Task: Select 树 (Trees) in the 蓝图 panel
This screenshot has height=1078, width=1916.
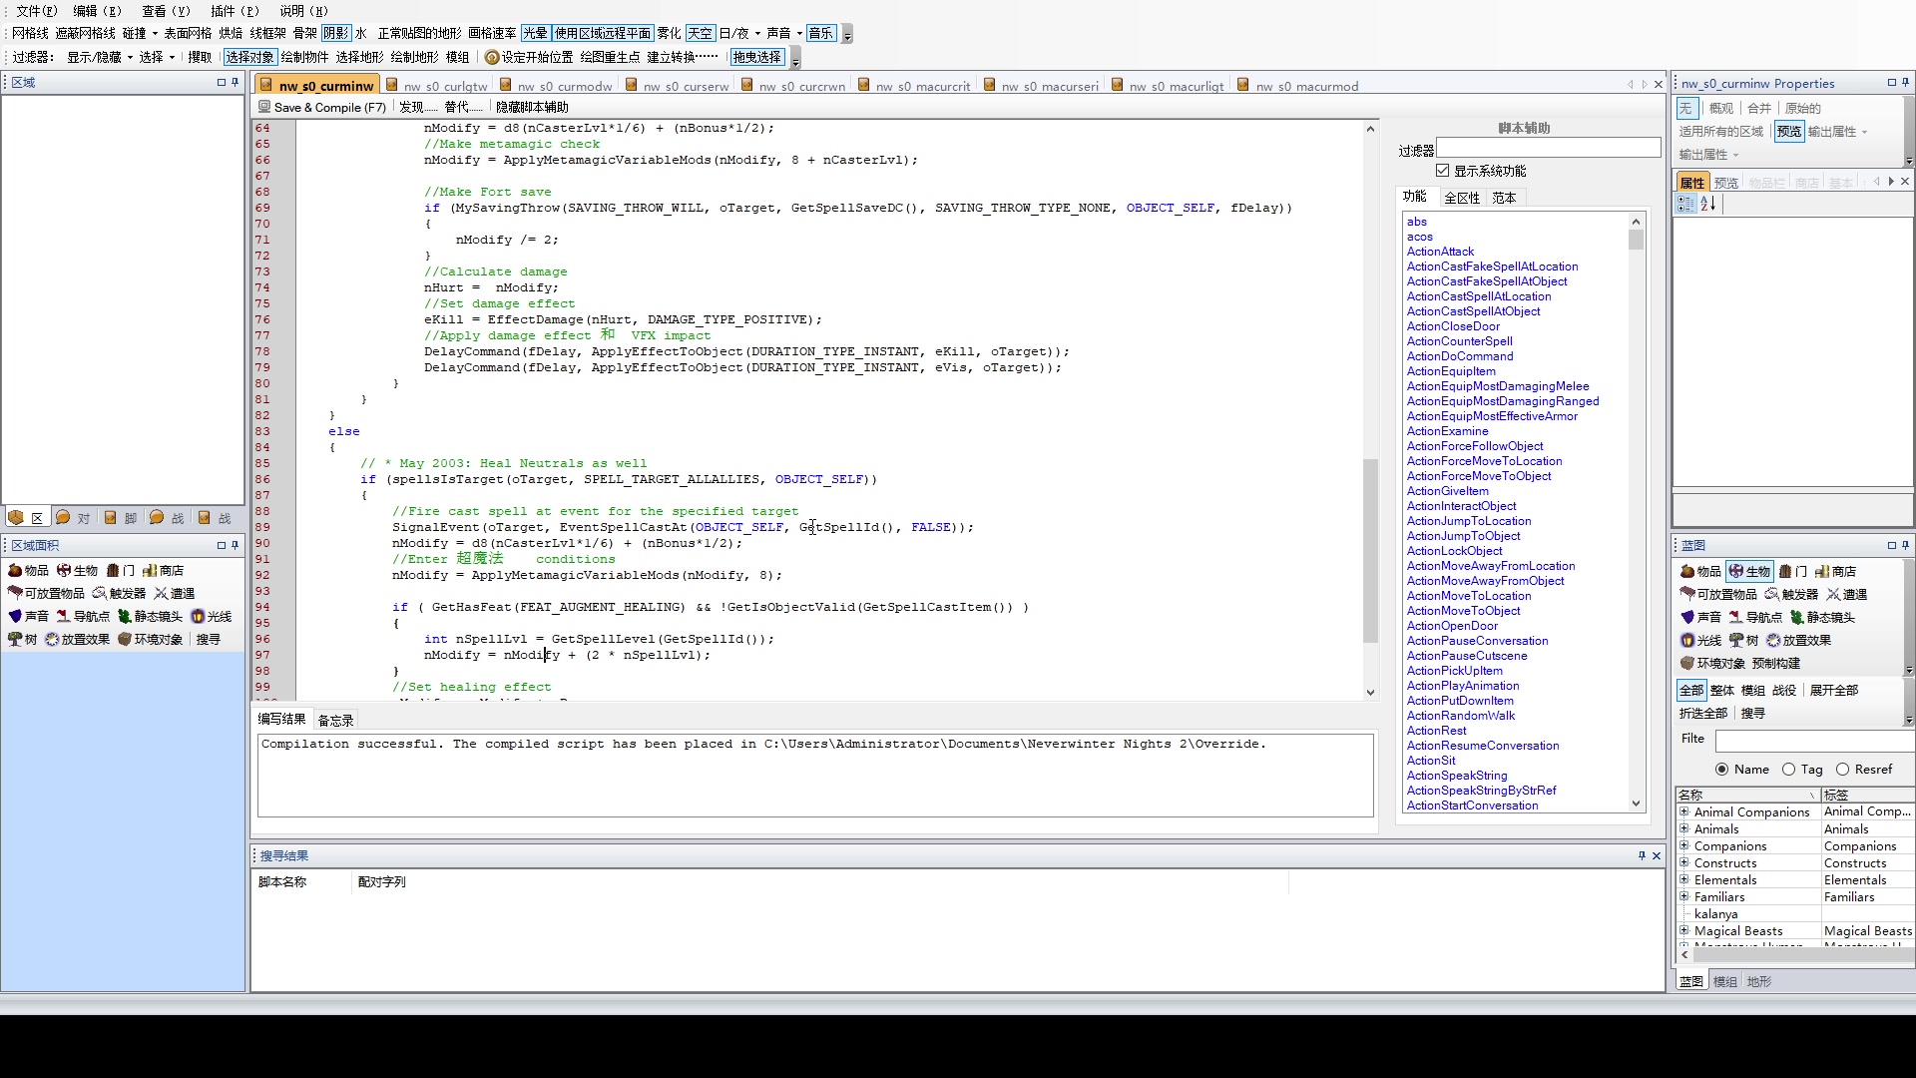Action: tap(1743, 640)
